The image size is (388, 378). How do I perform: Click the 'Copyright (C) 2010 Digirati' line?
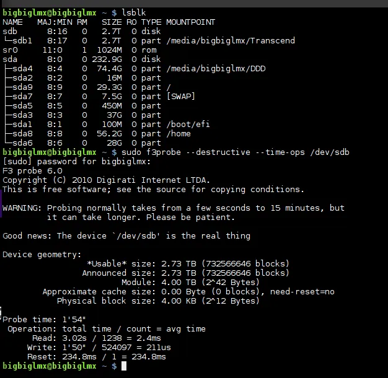pyautogui.click(x=106, y=180)
